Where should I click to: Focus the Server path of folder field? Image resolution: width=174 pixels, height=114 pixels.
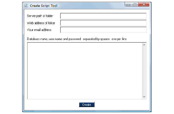(x=103, y=16)
